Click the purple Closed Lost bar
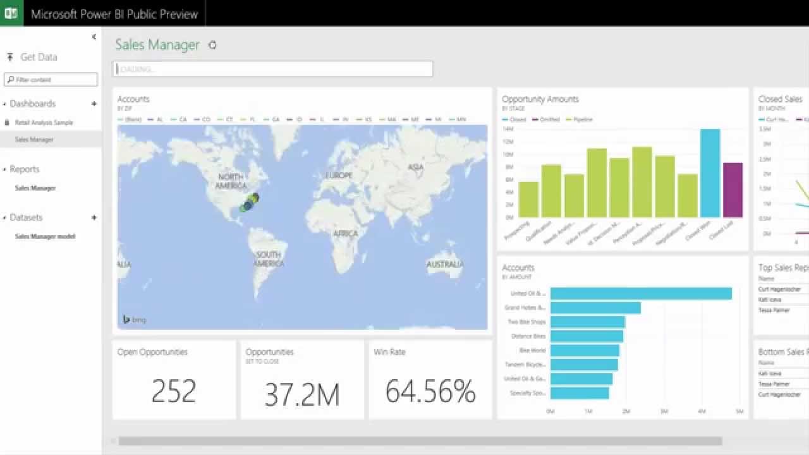The image size is (809, 455). click(733, 190)
